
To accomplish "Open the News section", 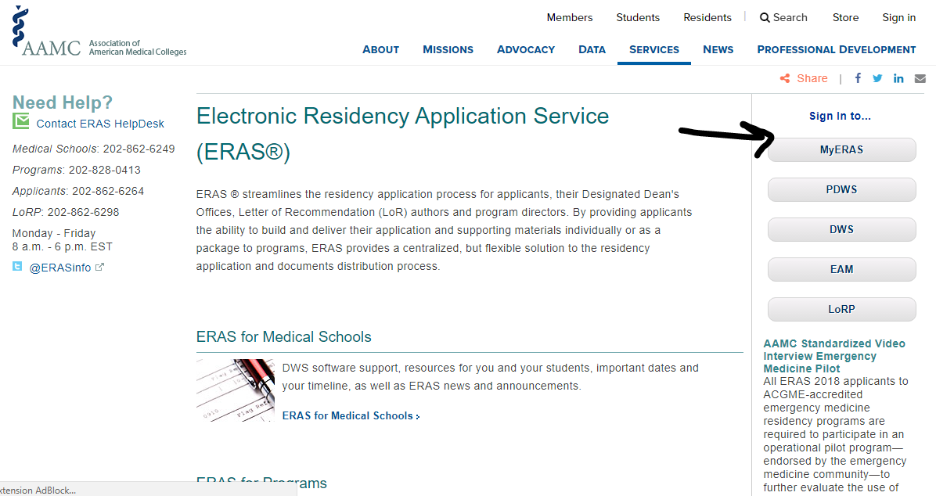I will [718, 49].
